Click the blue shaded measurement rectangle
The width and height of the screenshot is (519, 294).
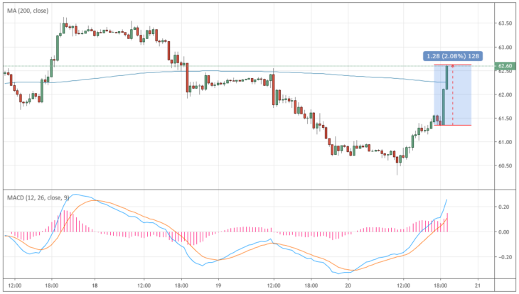tap(452, 95)
